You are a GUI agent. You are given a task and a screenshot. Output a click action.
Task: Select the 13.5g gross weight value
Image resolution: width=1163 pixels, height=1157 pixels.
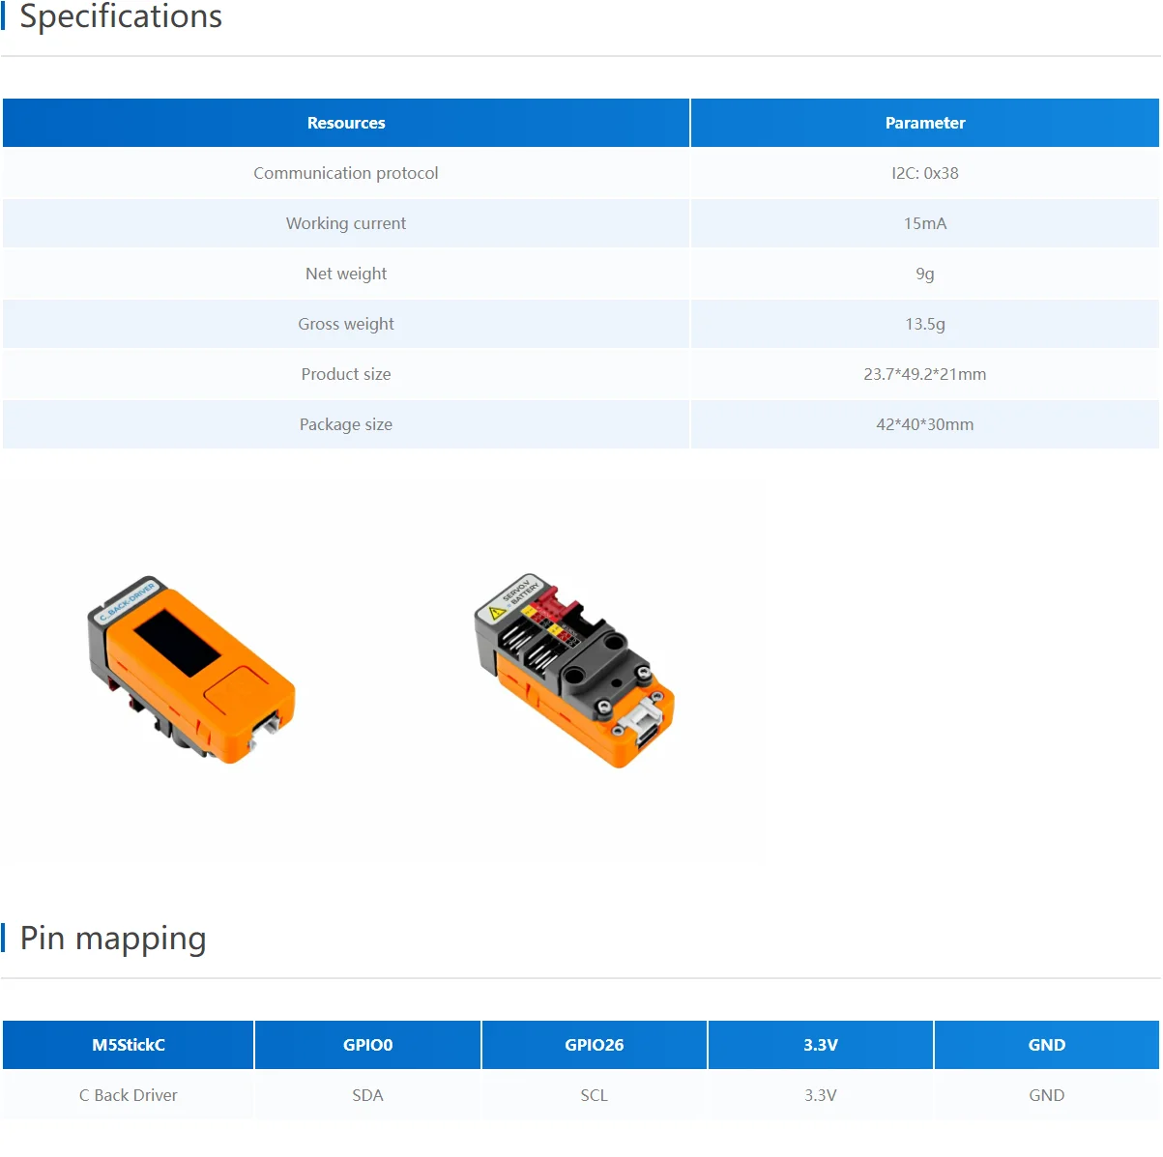click(924, 324)
